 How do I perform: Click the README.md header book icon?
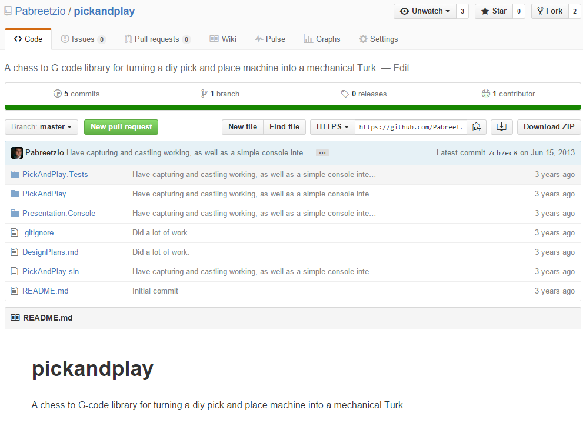15,318
